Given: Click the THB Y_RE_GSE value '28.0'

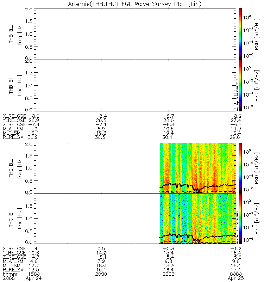Looking at the screenshot, I should pos(169,120).
